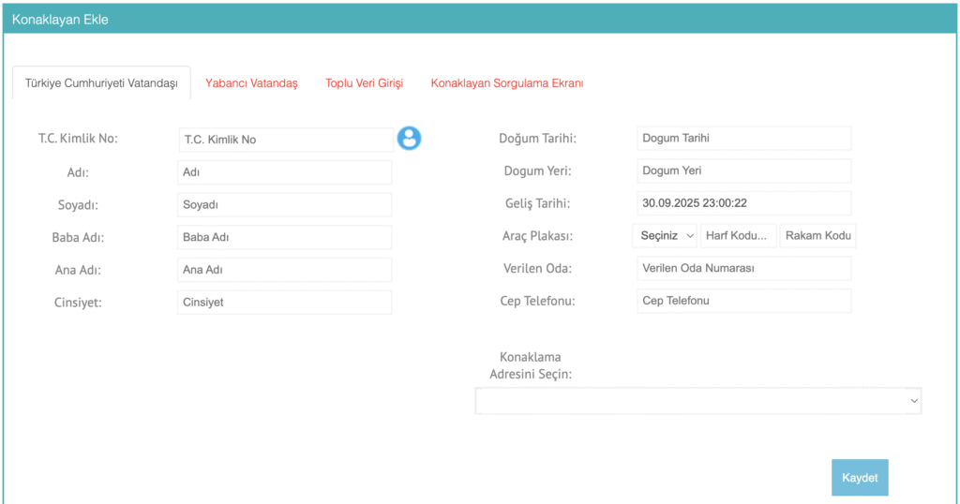Click the Cinsiyet input field

pyautogui.click(x=284, y=303)
